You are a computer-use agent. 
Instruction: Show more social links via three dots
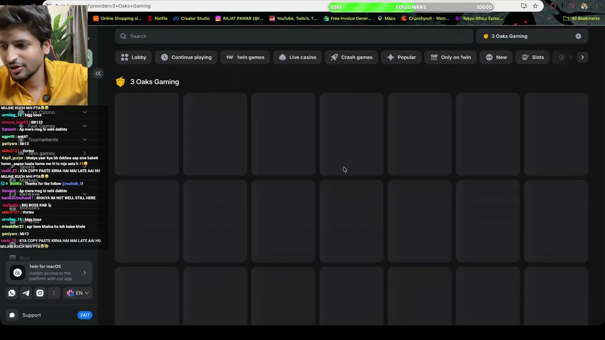(54, 293)
